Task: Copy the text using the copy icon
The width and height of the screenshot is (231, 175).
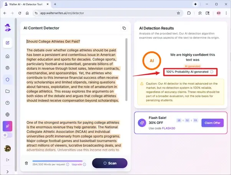Action: (124, 28)
